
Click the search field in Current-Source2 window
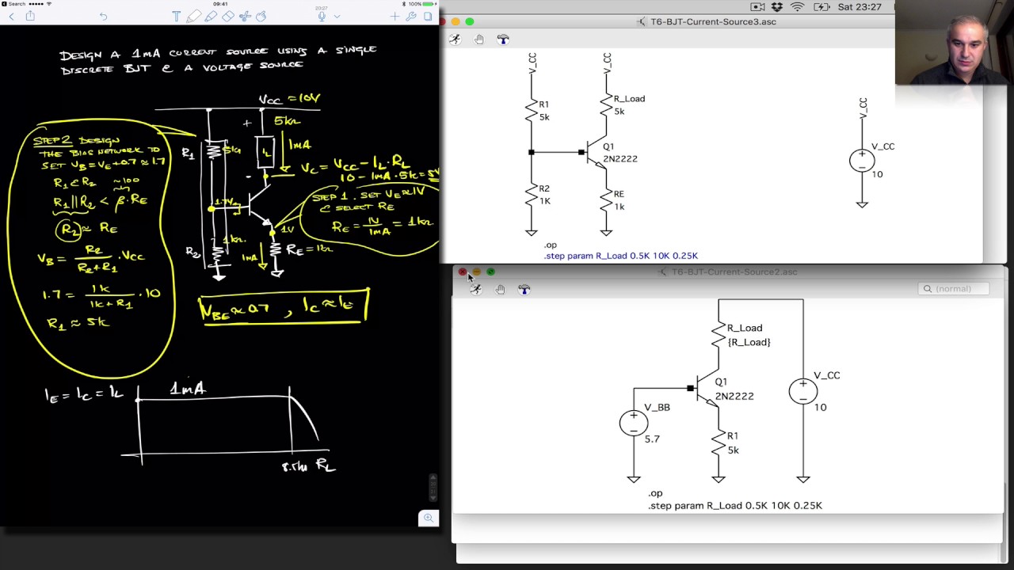tap(954, 289)
